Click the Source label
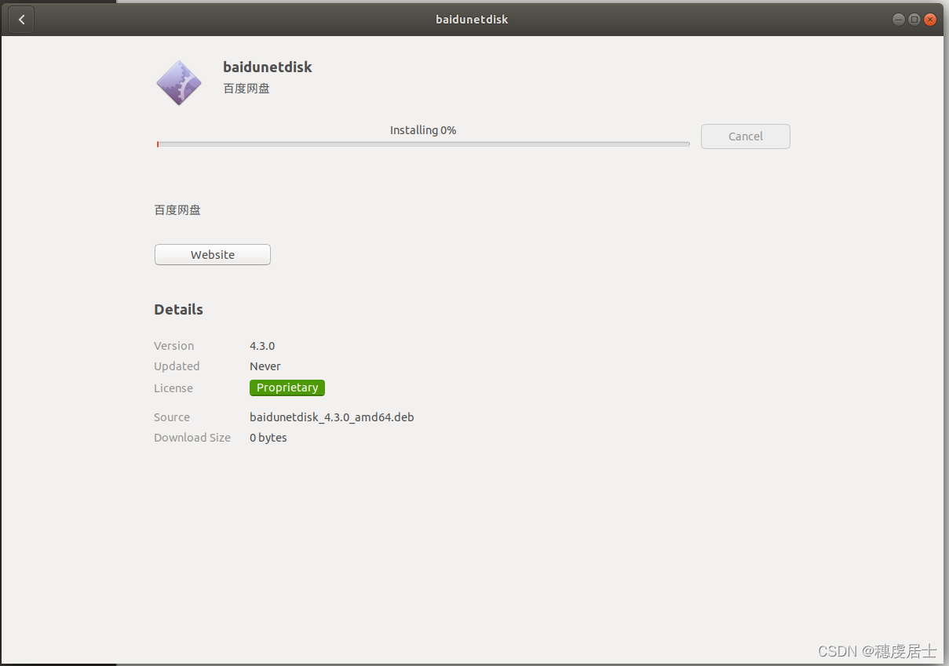The width and height of the screenshot is (949, 666). coord(172,417)
